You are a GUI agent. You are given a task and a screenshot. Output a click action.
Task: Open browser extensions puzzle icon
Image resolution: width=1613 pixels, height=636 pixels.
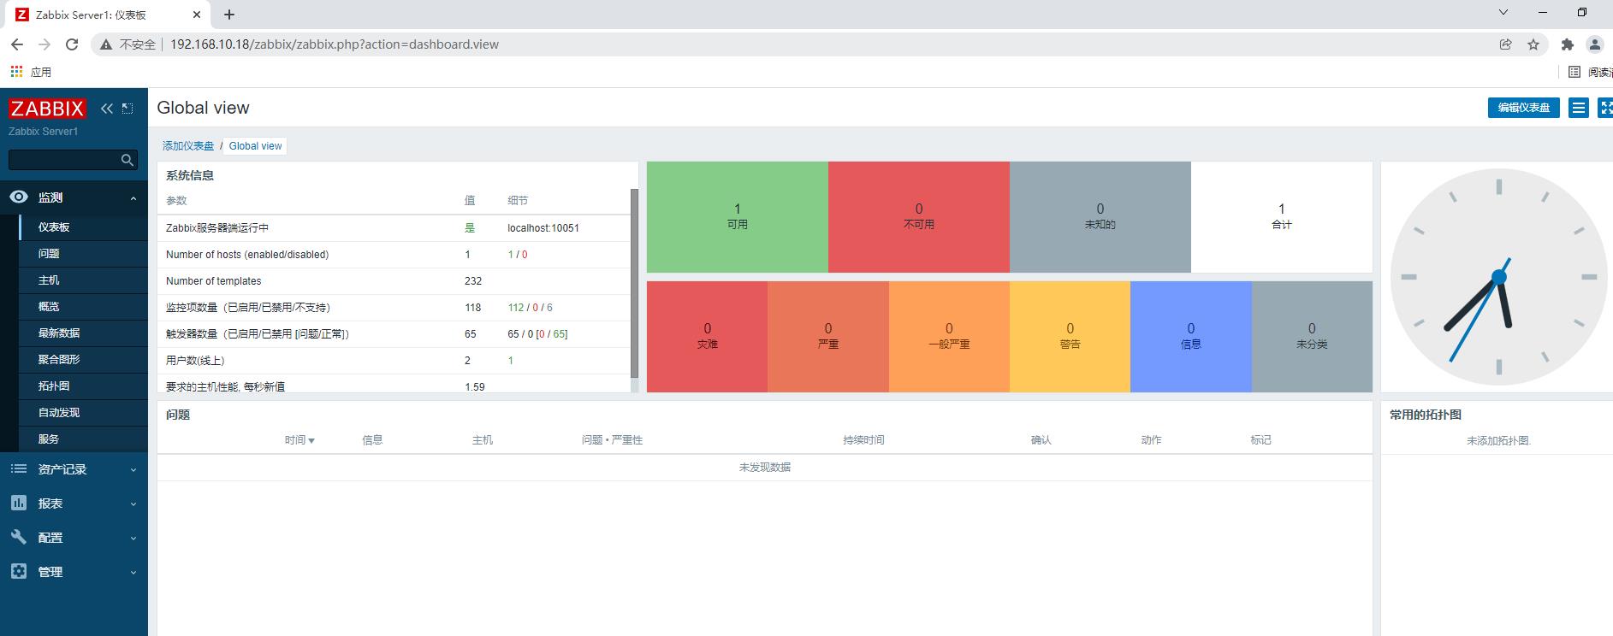tap(1568, 44)
